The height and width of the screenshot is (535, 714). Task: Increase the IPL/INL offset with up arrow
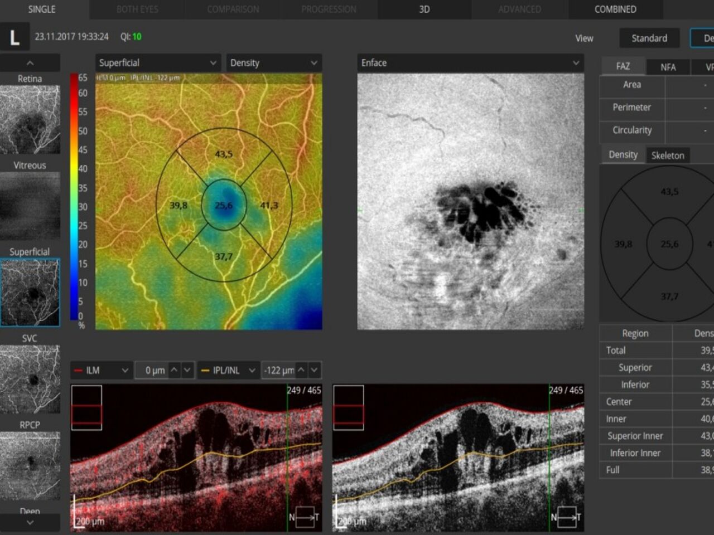(x=301, y=369)
